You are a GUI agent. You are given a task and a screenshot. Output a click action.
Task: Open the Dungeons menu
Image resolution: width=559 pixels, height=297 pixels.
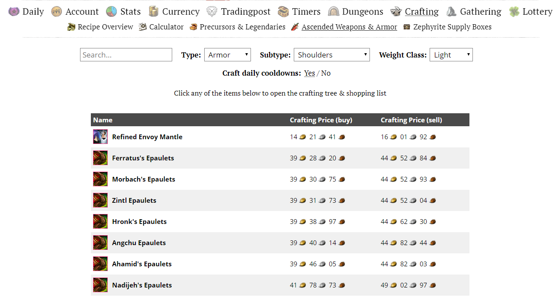coord(363,12)
